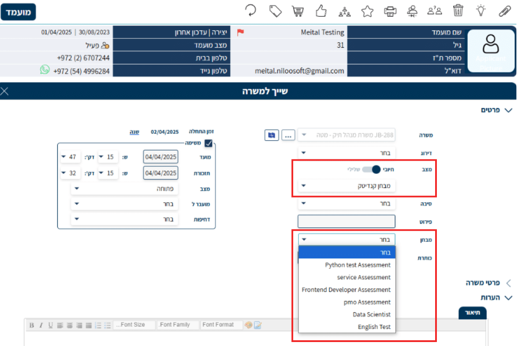Screen dimensions: 518x346
Task: Open the תזכורת minutes dropdown showing 32
Action: pyautogui.click(x=70, y=173)
